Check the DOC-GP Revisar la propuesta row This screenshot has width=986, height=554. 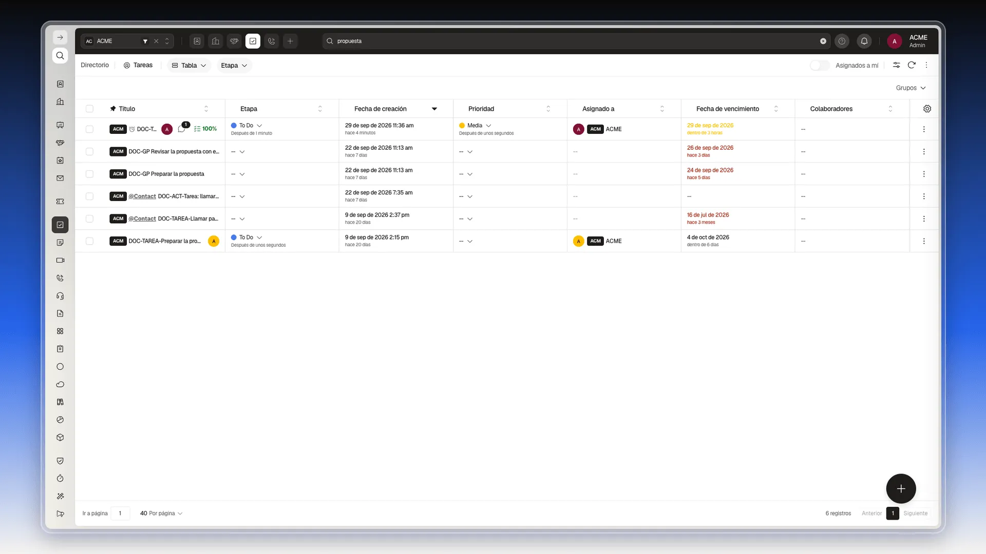pos(89,151)
